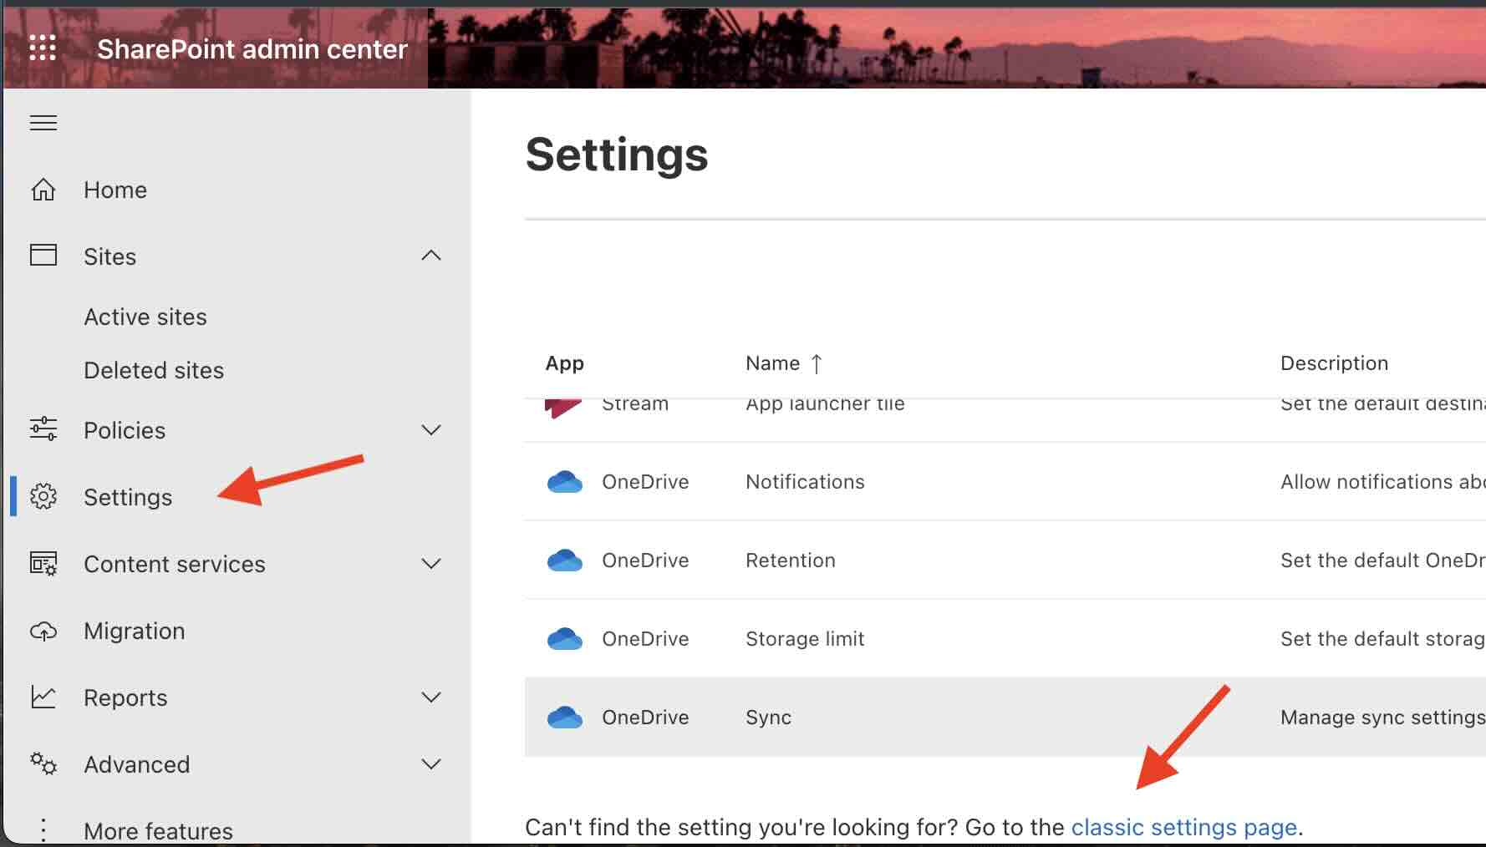Select the Content services icon

click(43, 563)
